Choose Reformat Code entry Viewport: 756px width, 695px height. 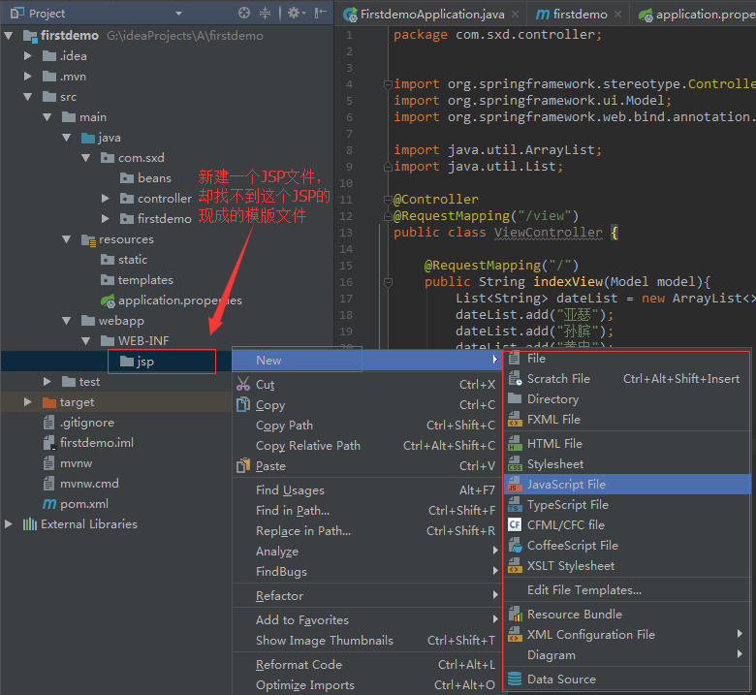coord(367,664)
